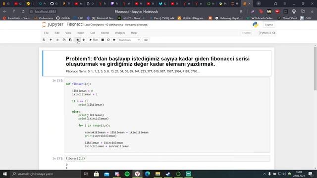Open the File menu
The height and width of the screenshot is (178, 317).
(46, 33)
